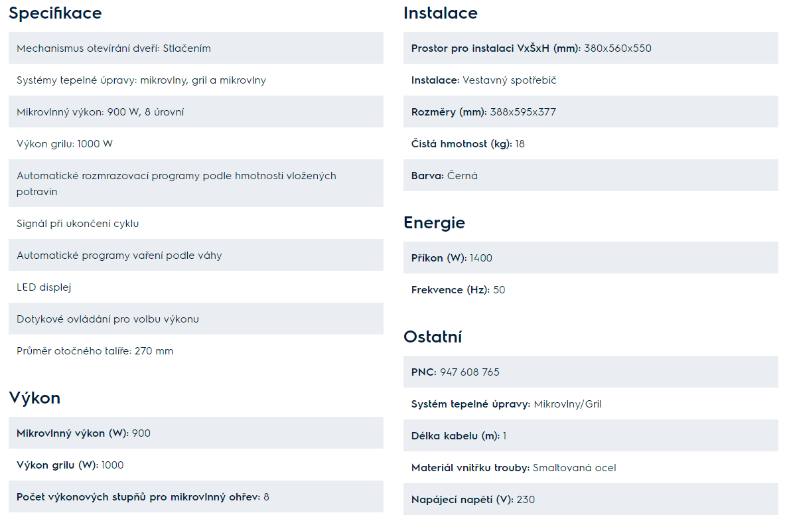Click the Rozměry (mm) row
The height and width of the screenshot is (521, 785).
pyautogui.click(x=591, y=112)
